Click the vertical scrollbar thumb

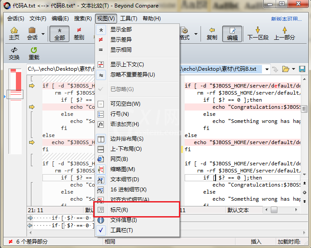pos(304,109)
